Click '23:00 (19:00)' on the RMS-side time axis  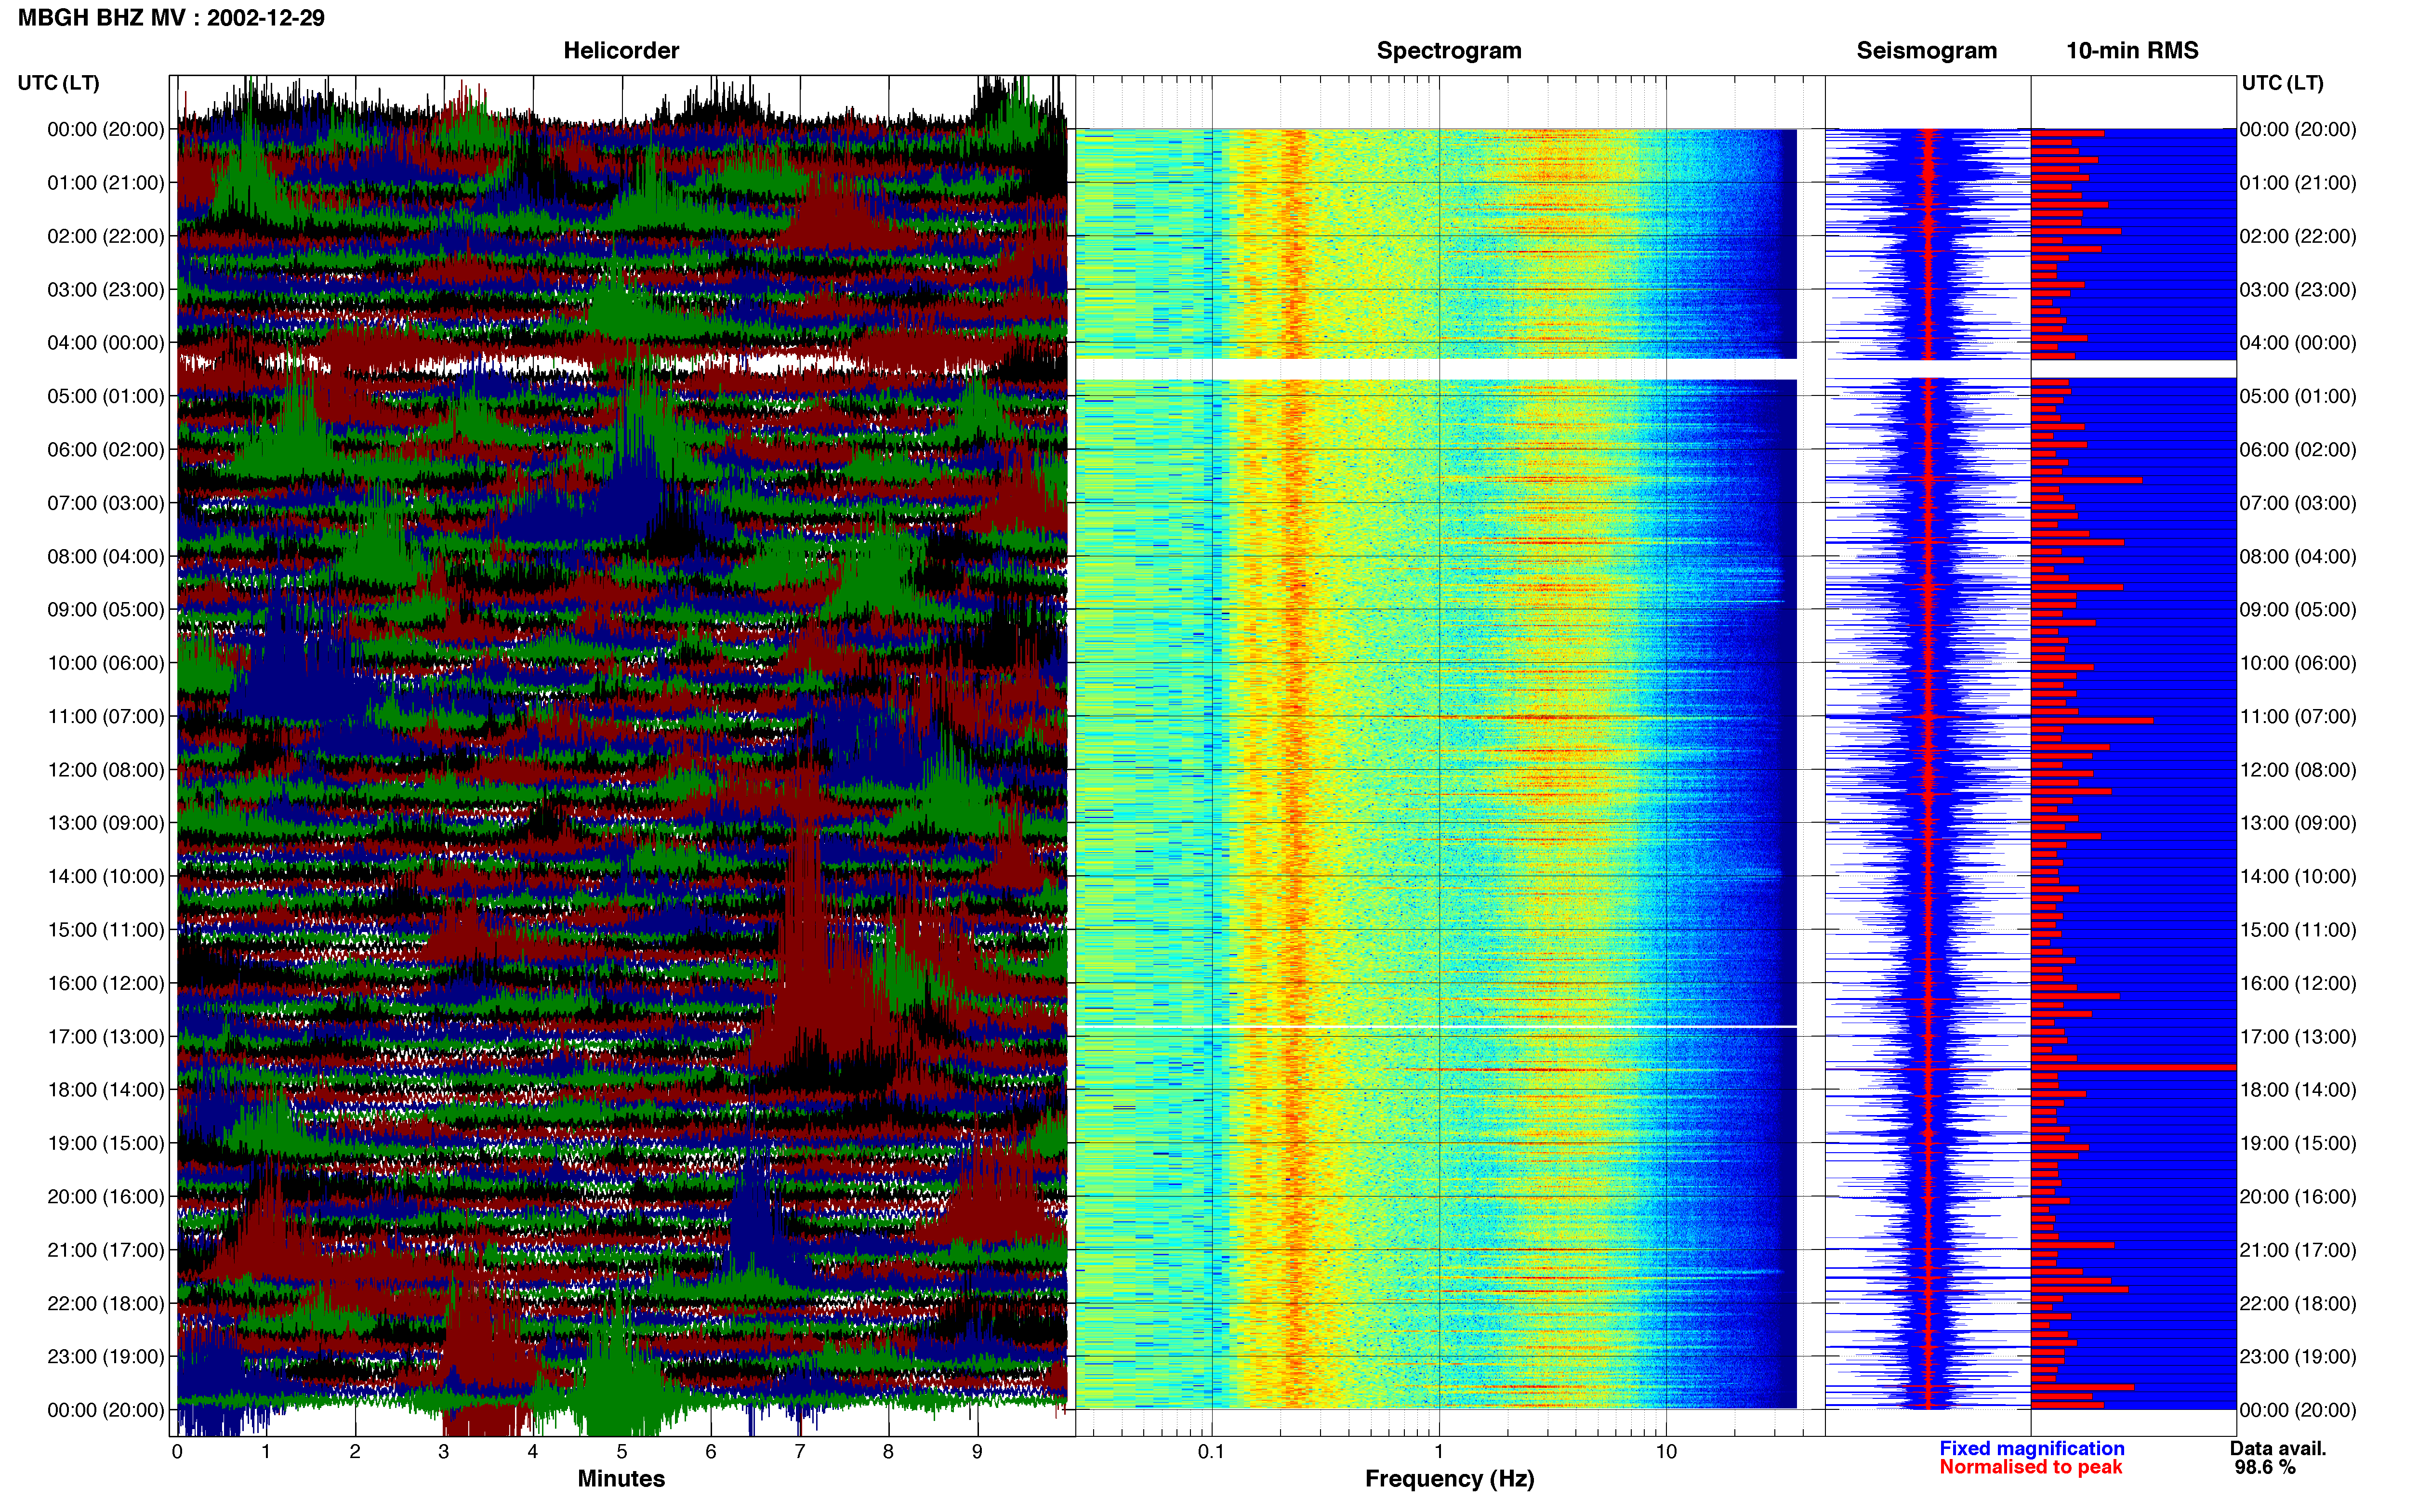tap(2298, 1357)
